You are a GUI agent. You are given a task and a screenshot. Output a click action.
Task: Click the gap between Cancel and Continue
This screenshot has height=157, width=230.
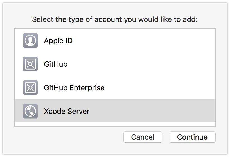coord(166,137)
